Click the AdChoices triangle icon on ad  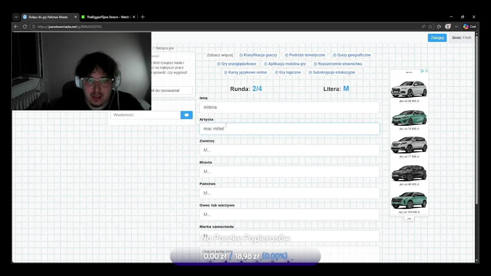point(422,71)
